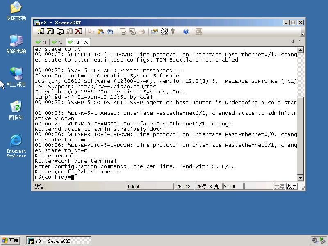Switch to the r2 session tab
This screenshot has height=246, width=328.
(x=57, y=42)
